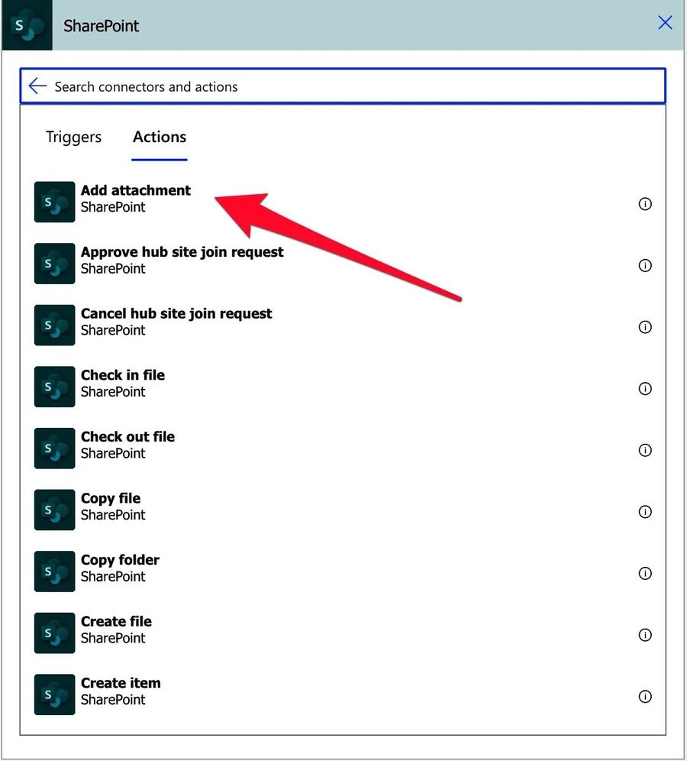Show info for Create file action
The height and width of the screenshot is (761, 687).
click(645, 635)
